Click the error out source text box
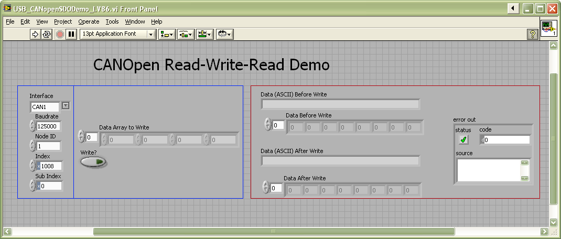 pos(489,170)
